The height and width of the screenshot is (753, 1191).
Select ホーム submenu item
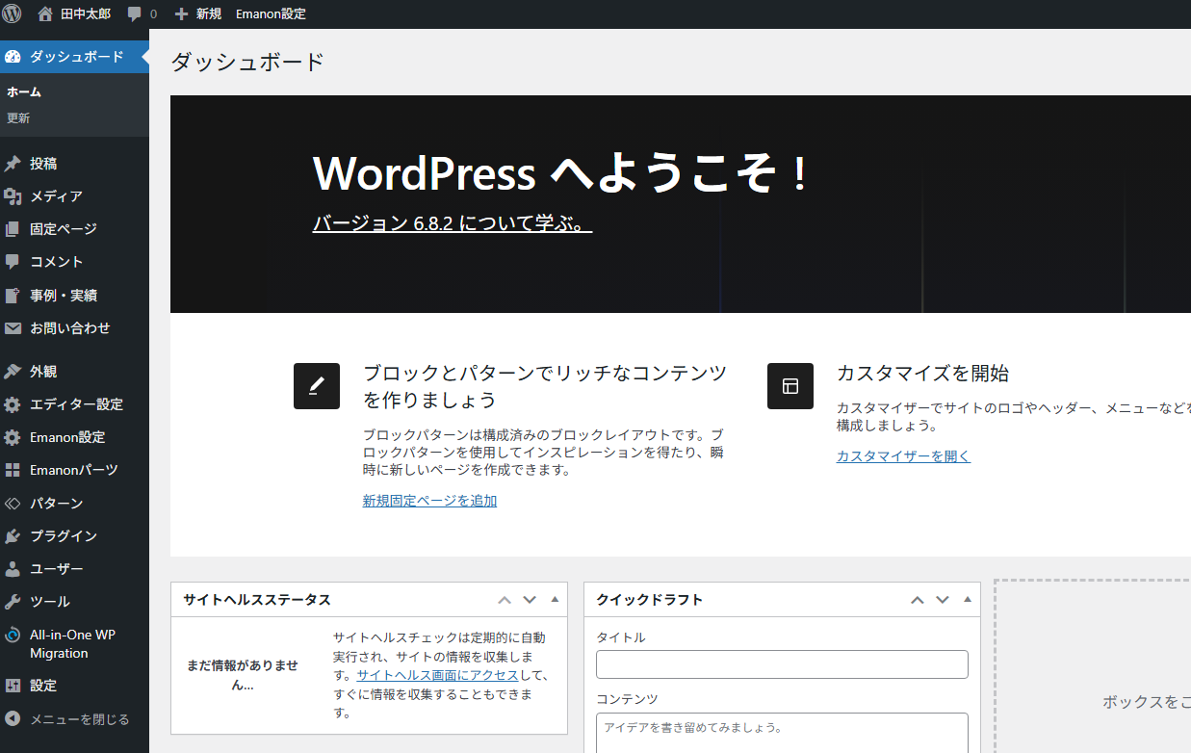pyautogui.click(x=24, y=92)
